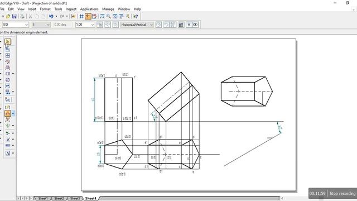Click the magnifier Zoom tool
The width and height of the screenshot is (357, 201).
109,16
